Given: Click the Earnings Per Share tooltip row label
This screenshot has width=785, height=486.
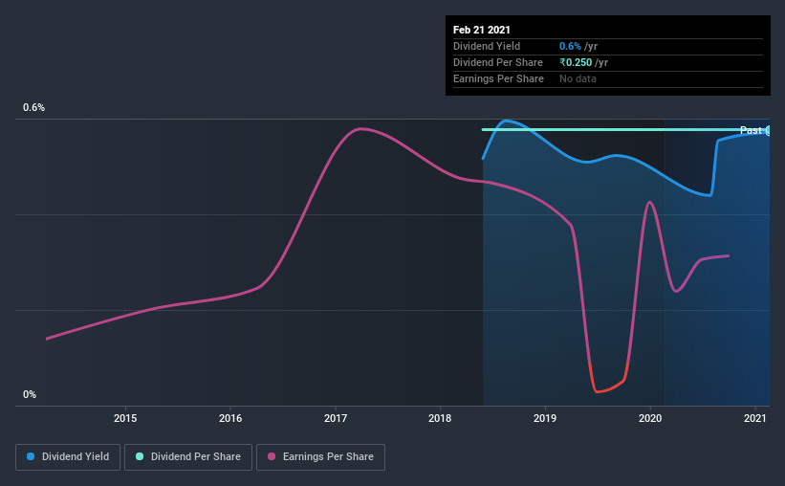Looking at the screenshot, I should pyautogui.click(x=499, y=78).
